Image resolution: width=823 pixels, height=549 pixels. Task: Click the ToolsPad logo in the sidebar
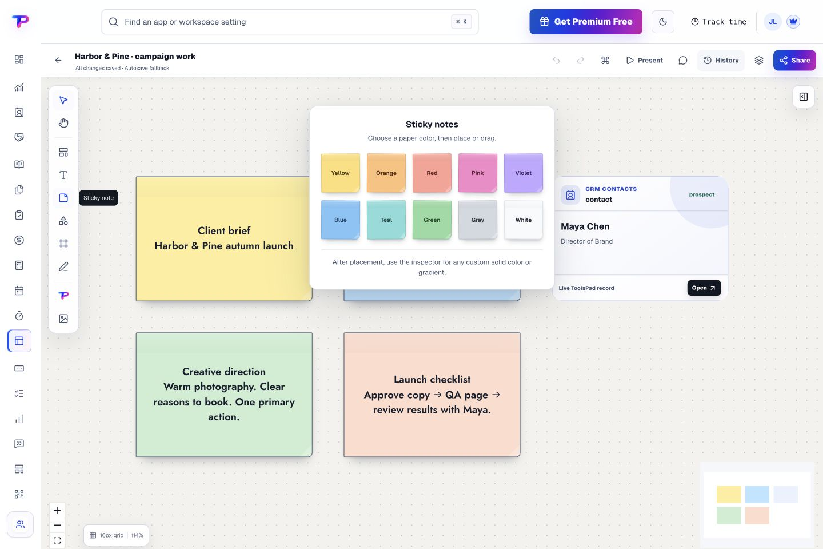[20, 22]
